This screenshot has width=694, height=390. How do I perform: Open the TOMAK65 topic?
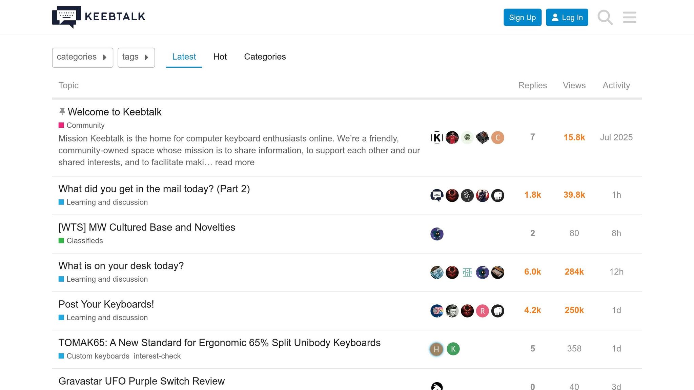[220, 343]
